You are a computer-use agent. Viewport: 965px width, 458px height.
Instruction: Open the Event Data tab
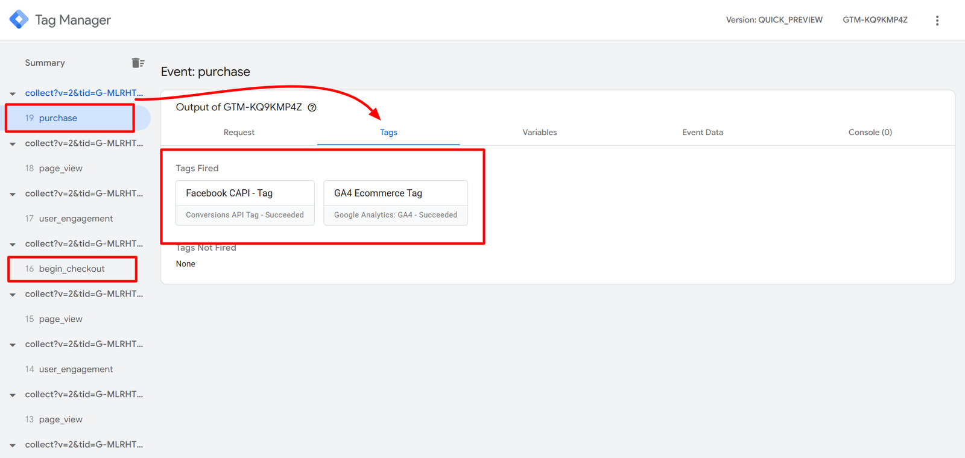click(x=702, y=133)
